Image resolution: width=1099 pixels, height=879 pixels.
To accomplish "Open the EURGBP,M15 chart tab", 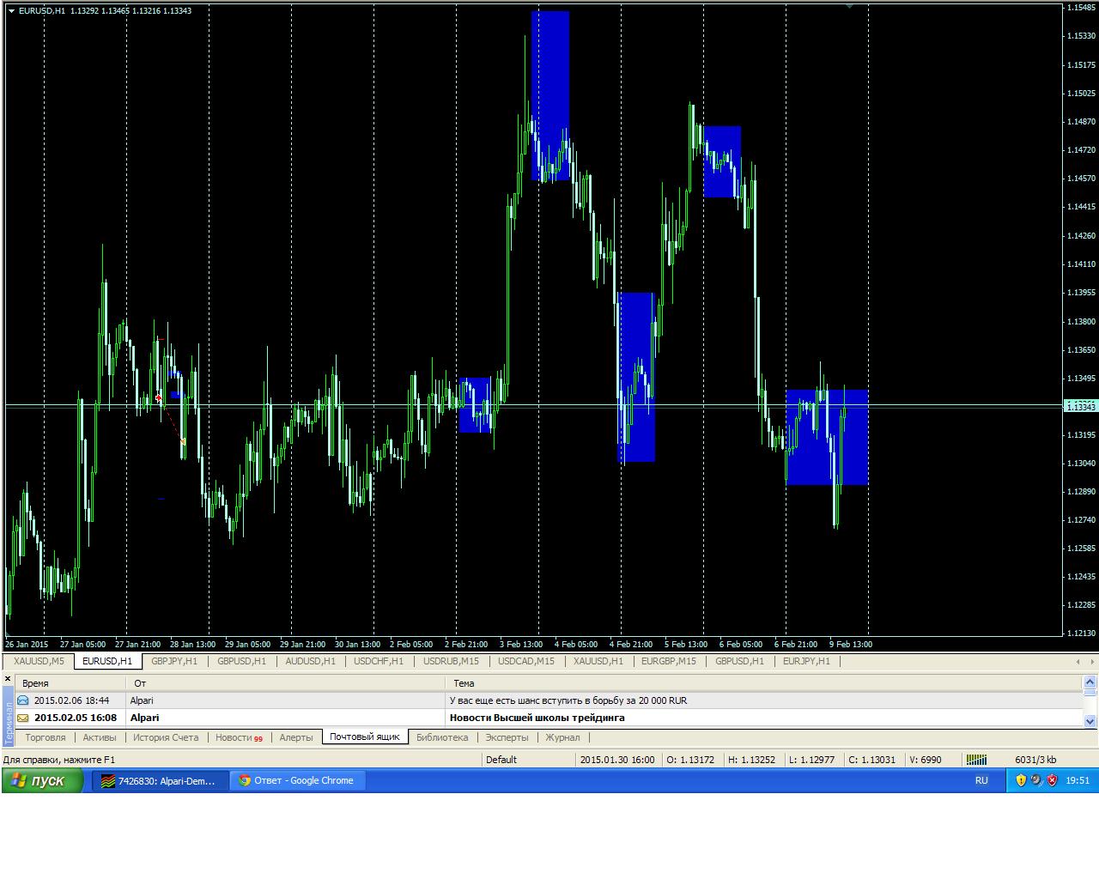I will point(669,661).
